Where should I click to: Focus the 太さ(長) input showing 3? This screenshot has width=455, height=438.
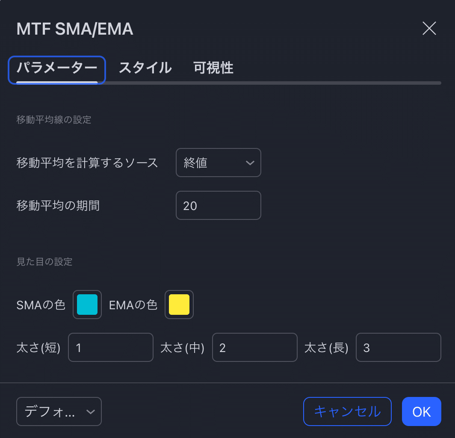click(398, 347)
